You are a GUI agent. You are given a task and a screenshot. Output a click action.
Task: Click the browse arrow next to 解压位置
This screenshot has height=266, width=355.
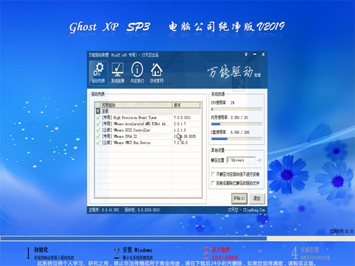tap(259, 160)
